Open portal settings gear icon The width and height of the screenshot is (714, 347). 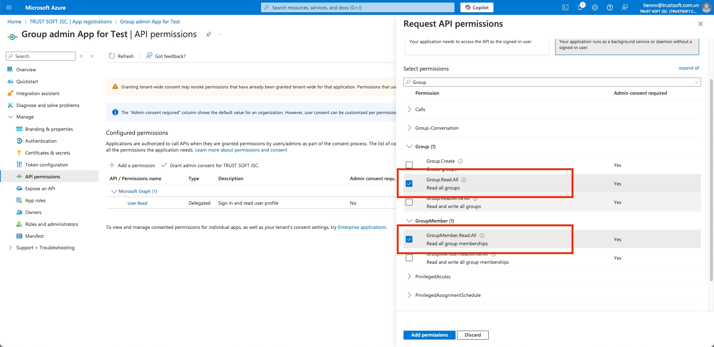click(595, 7)
